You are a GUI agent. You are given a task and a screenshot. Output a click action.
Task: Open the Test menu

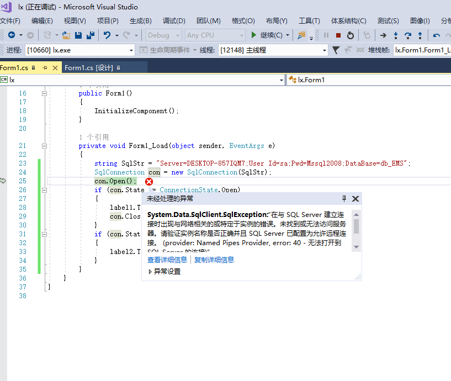tap(388, 21)
